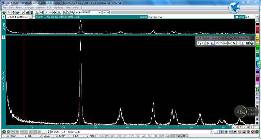
Task: Click the green help icon in Edit Toolbar
Action: (252, 43)
